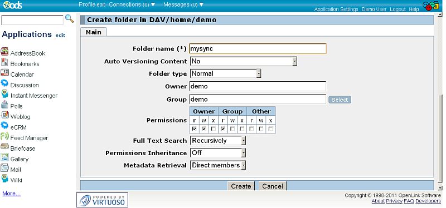The image size is (446, 208).
Task: Click the magnifier search icon
Action: 69,19
